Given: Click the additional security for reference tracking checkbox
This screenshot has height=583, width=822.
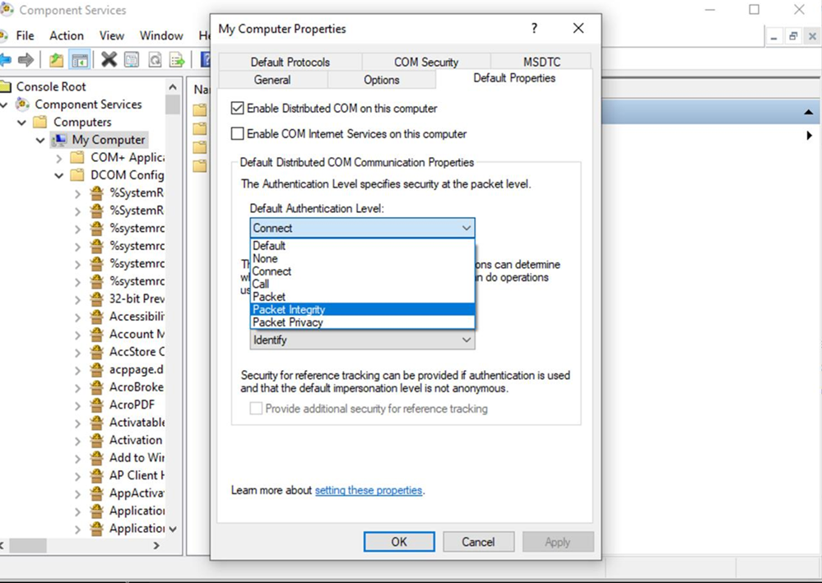Looking at the screenshot, I should click(256, 409).
